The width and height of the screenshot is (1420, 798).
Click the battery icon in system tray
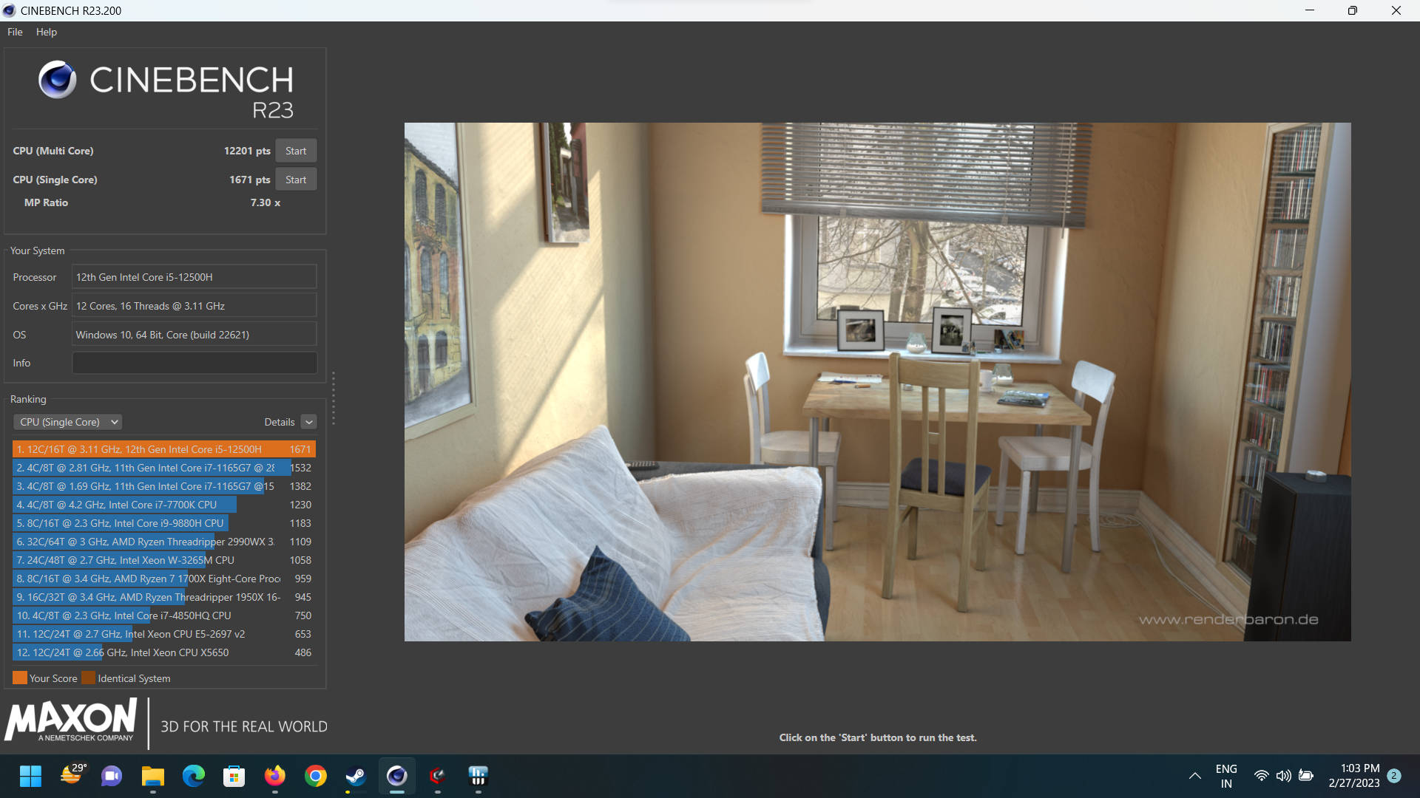[1306, 776]
